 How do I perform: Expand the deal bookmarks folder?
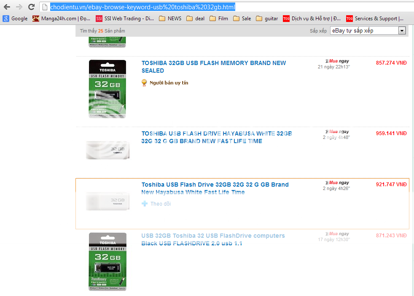[195, 19]
